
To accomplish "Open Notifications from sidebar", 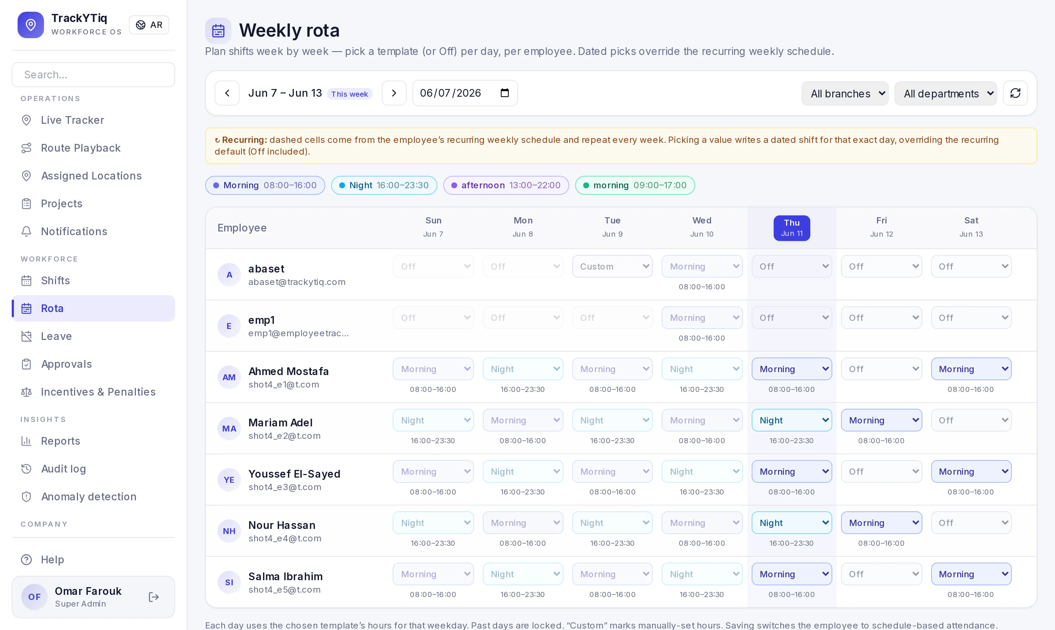I will click(x=93, y=231).
